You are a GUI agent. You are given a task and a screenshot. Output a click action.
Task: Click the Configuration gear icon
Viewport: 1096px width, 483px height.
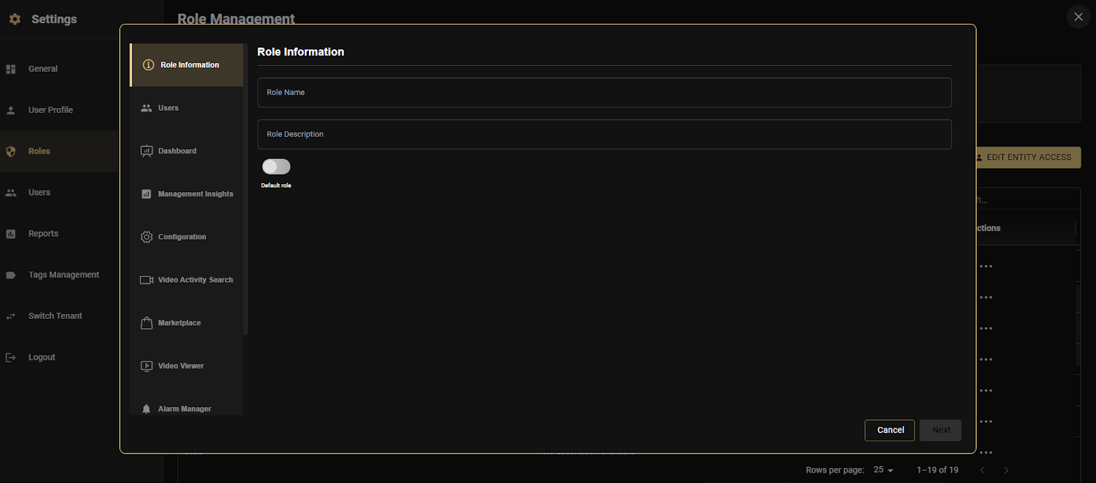[147, 237]
